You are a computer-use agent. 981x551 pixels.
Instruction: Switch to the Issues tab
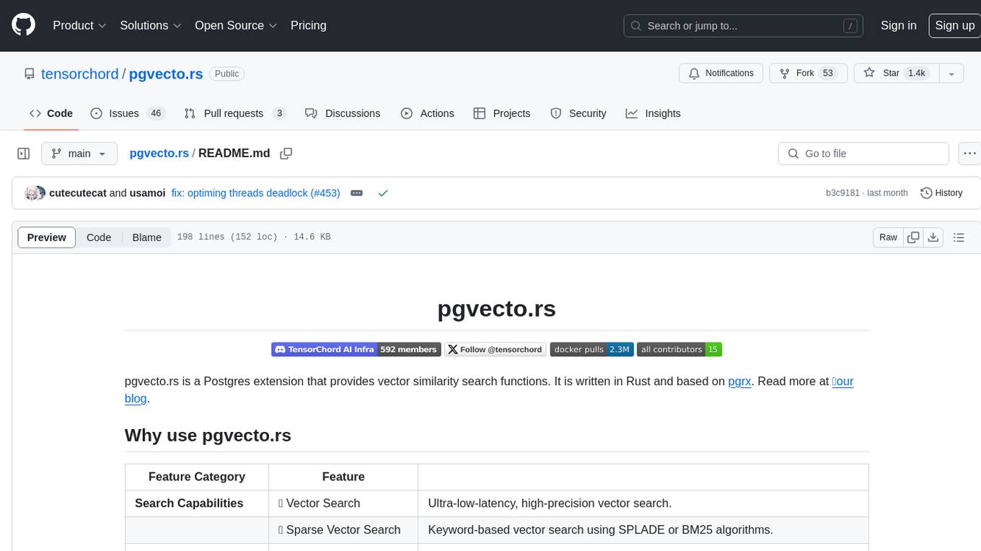128,113
